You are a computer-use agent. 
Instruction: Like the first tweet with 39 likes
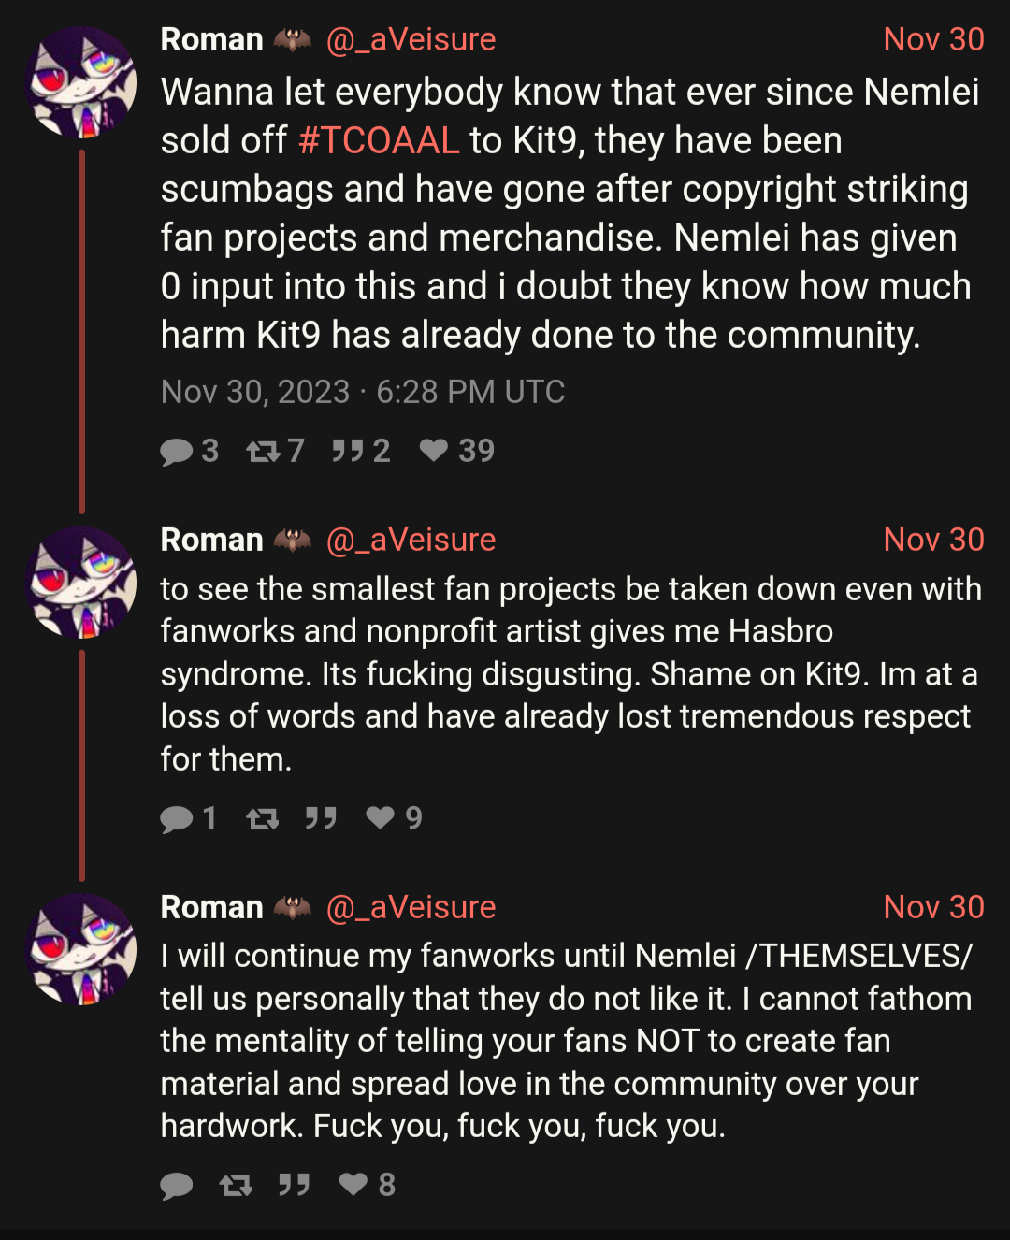[434, 451]
